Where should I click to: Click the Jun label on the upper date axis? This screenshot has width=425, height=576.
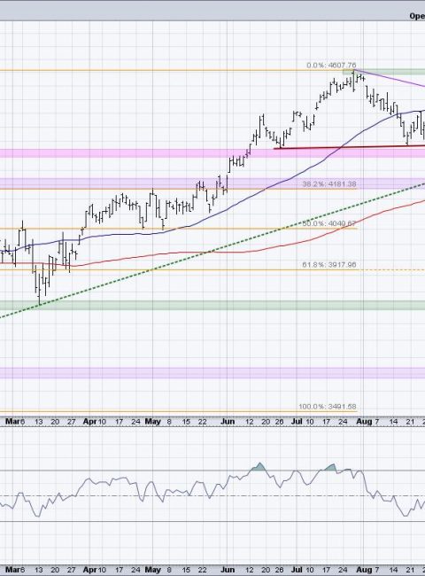click(x=228, y=422)
